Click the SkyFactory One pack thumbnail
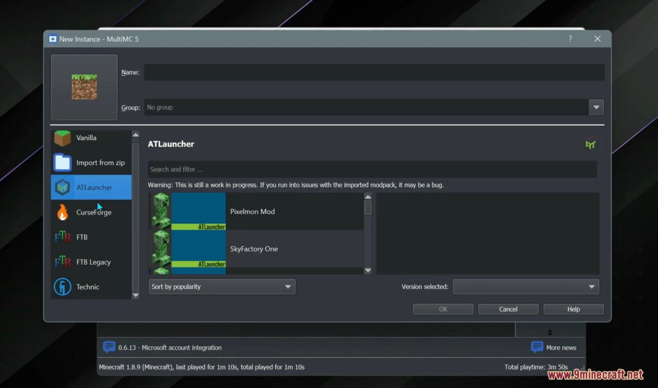The height and width of the screenshot is (388, 658). point(188,249)
